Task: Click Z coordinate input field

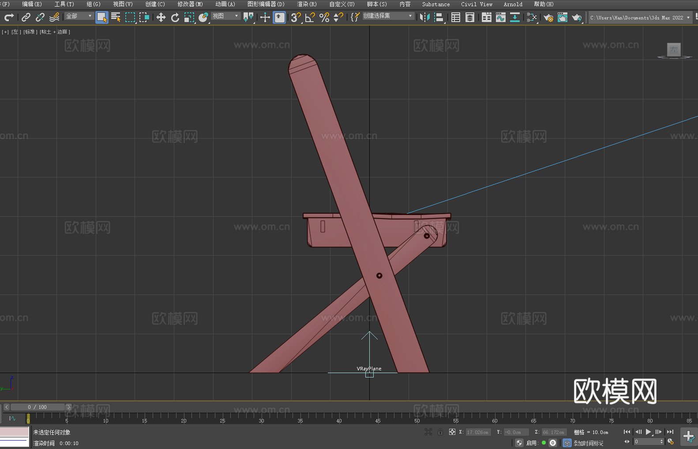Action: (554, 432)
